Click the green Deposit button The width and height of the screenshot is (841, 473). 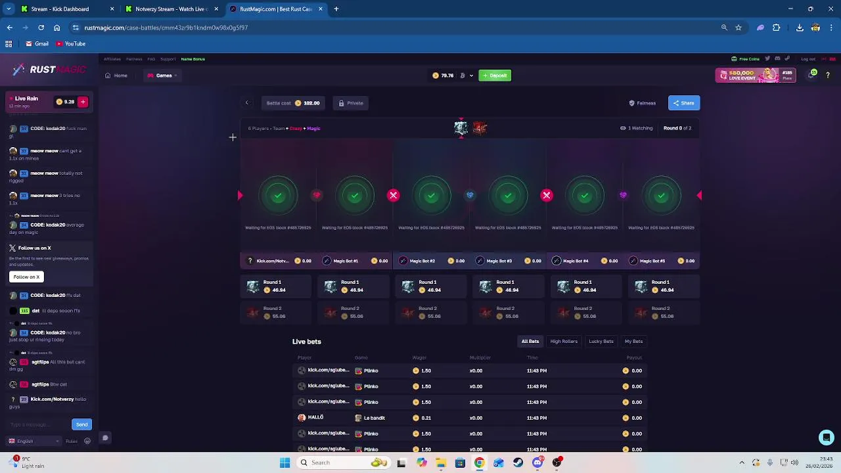(x=495, y=76)
